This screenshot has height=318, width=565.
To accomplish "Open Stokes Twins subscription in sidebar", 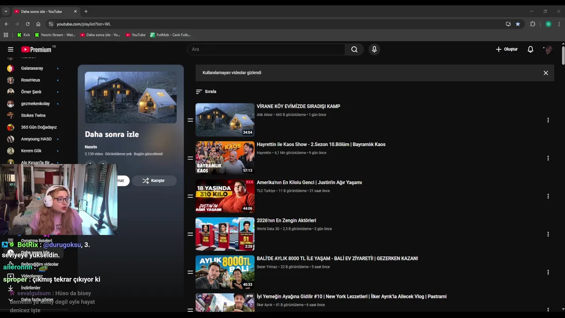I will [x=33, y=115].
